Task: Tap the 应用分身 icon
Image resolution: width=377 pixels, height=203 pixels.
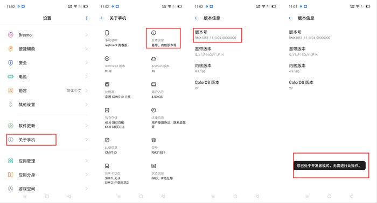Action: [x=11, y=175]
